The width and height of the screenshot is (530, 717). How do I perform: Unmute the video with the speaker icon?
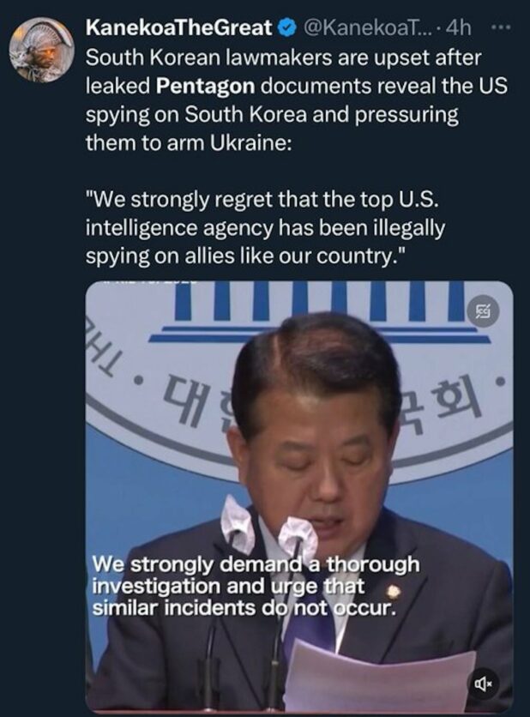point(484,684)
